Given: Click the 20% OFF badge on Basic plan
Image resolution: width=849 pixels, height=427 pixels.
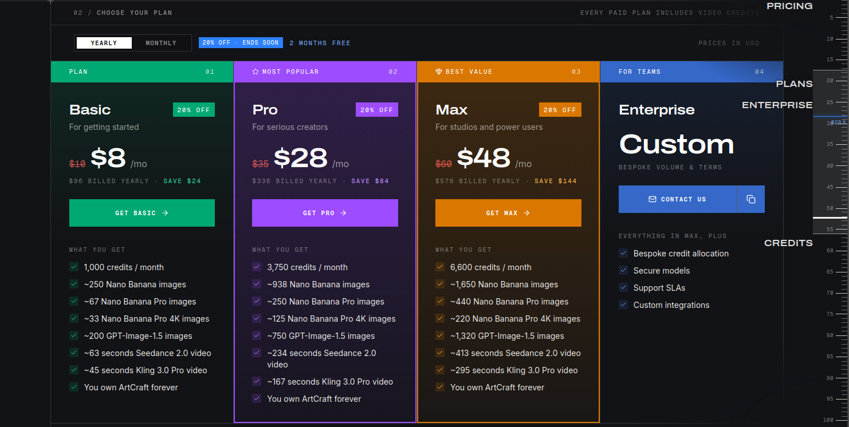Looking at the screenshot, I should coord(194,110).
